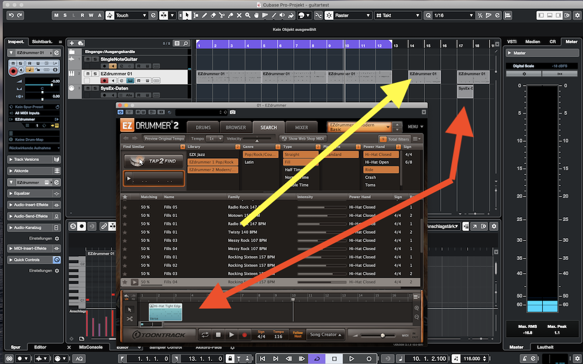Image resolution: width=583 pixels, height=364 pixels.
Task: Click the Add Track plus button
Action: (72, 43)
